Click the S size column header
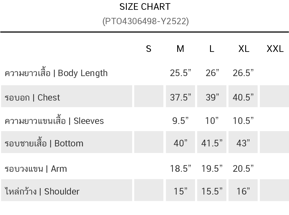This screenshot has height=215, width=289. pyautogui.click(x=148, y=49)
